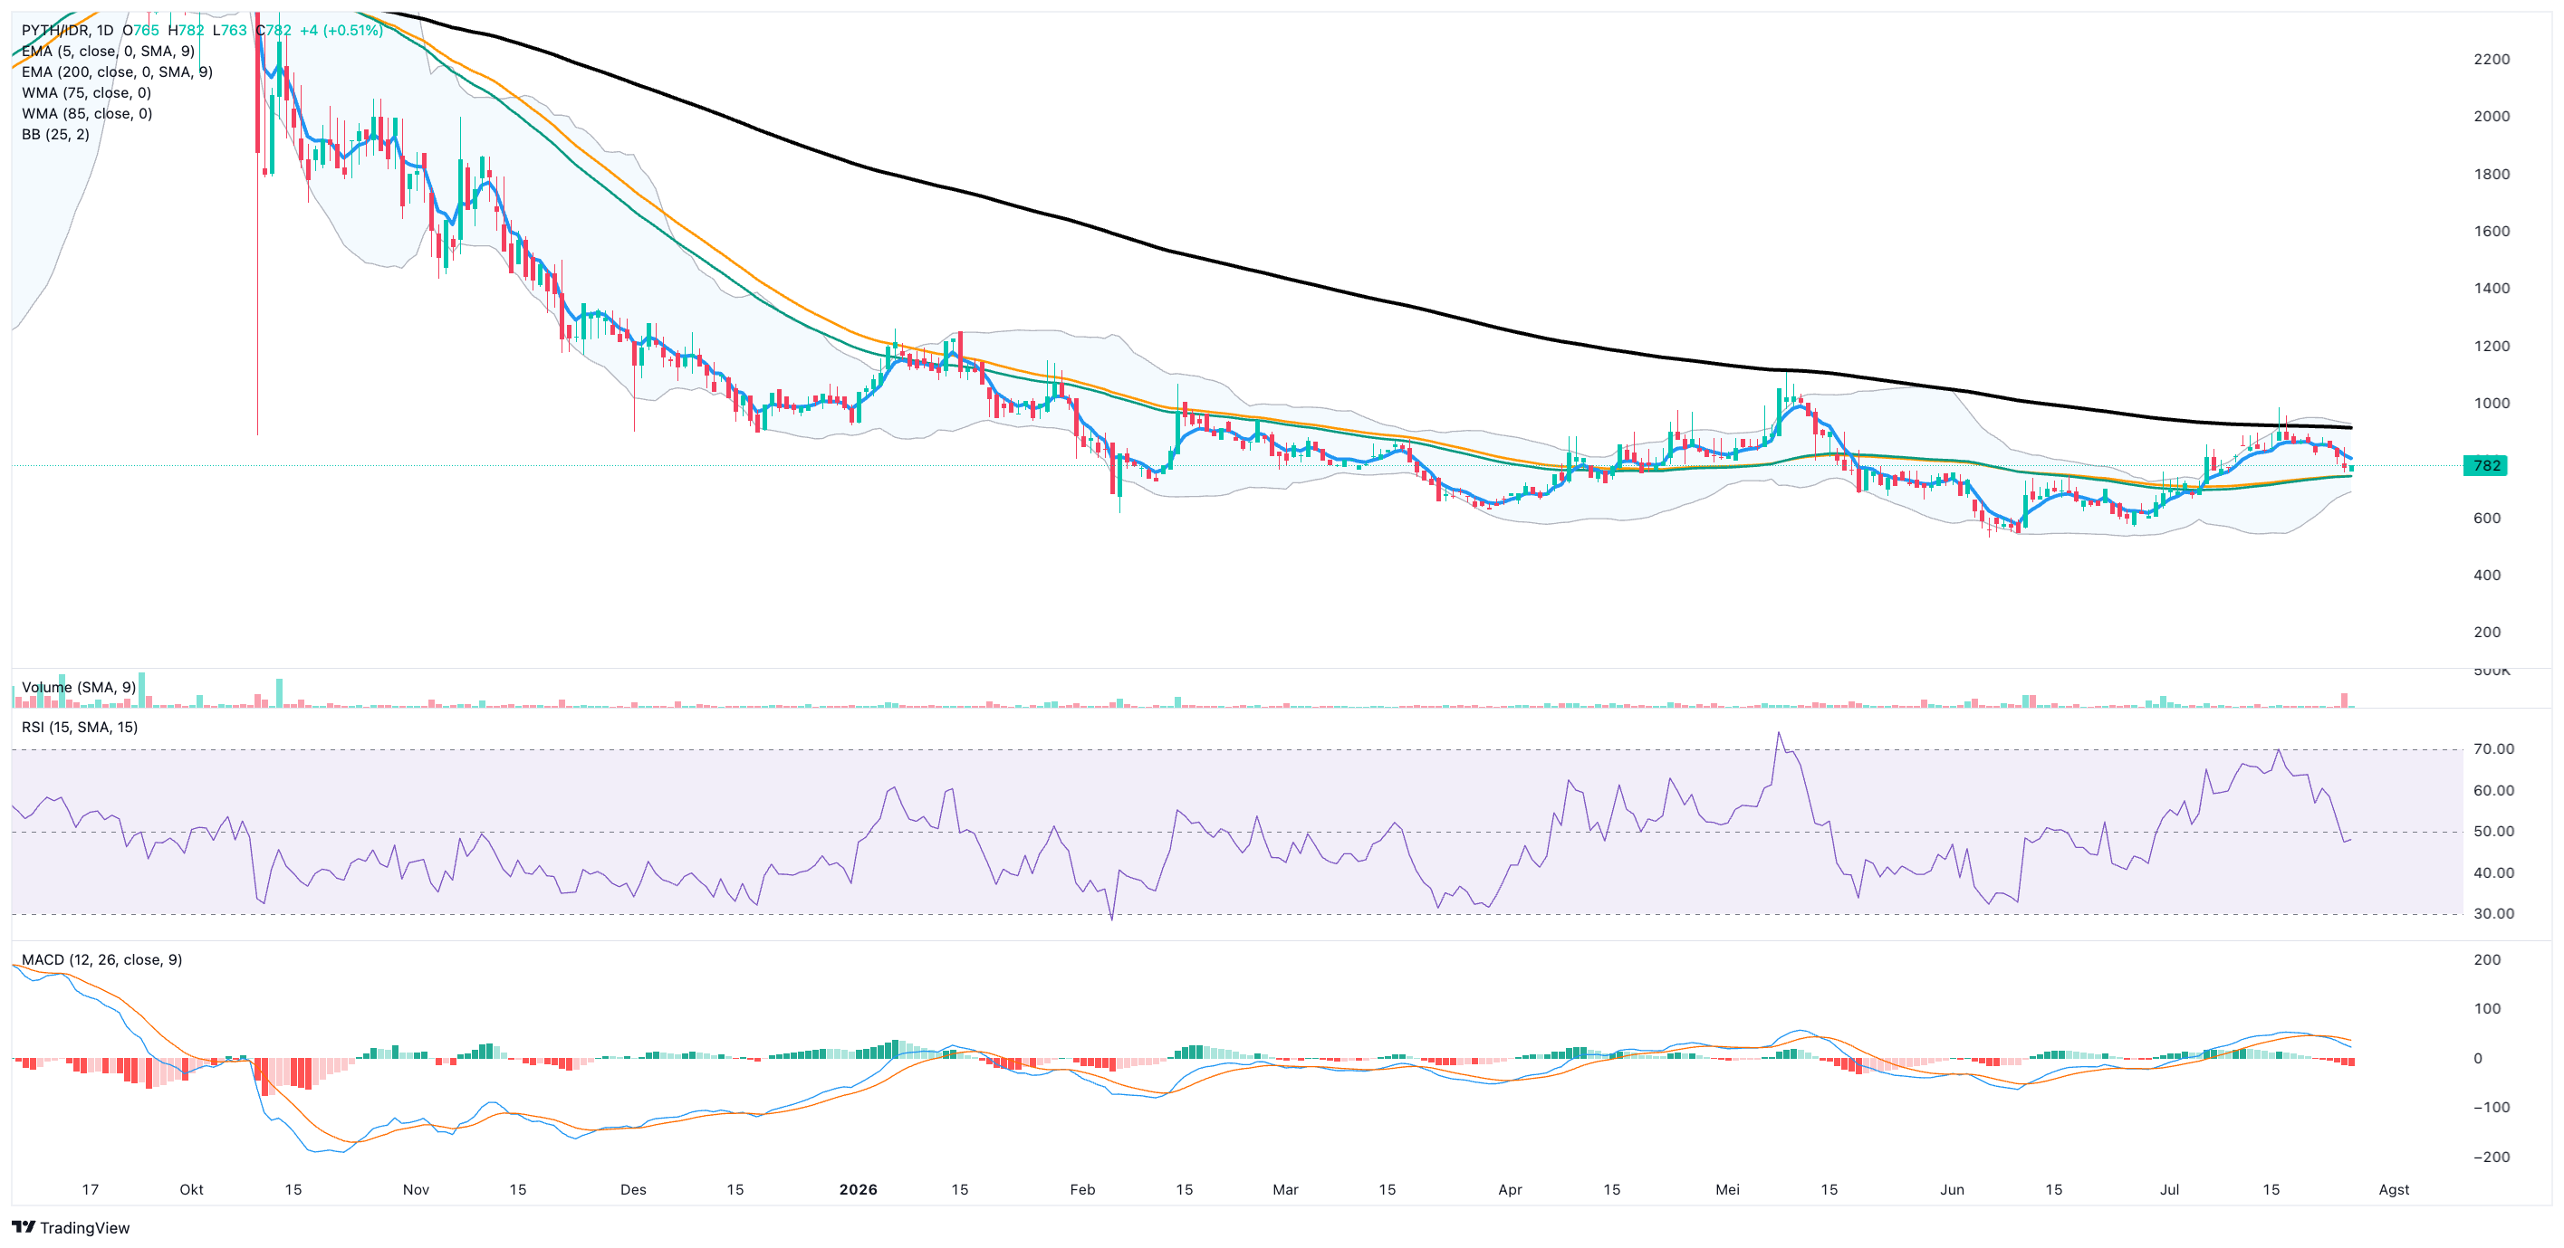
Task: Select the RSI (15, SMA, 15) legend
Action: (x=80, y=728)
